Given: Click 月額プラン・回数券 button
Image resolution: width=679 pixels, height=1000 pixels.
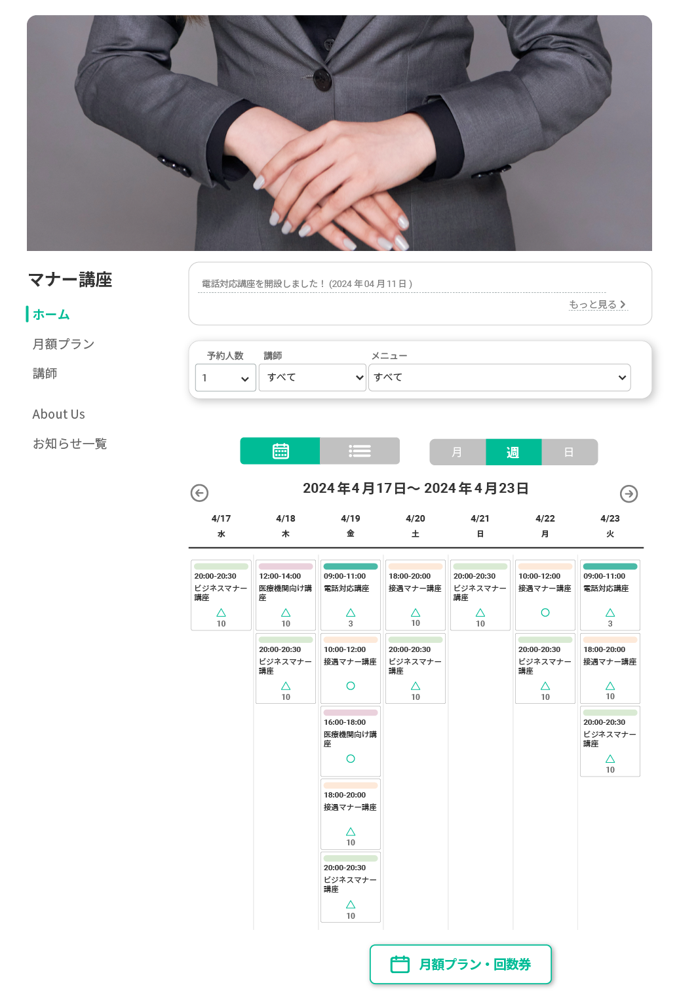Looking at the screenshot, I should coord(461,964).
